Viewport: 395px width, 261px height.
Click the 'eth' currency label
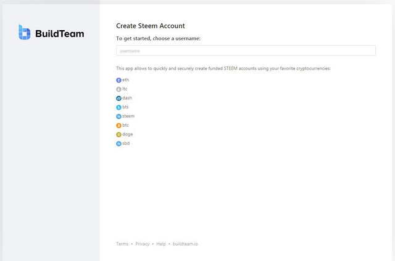(125, 79)
